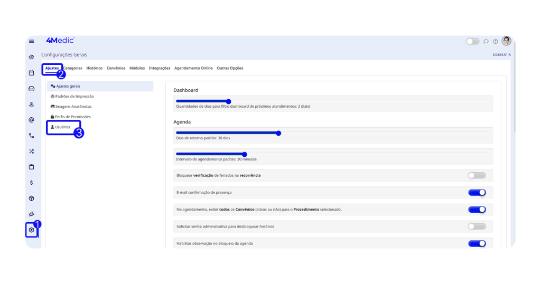Open the help question mark icon
The width and height of the screenshot is (541, 284).
coord(496,41)
